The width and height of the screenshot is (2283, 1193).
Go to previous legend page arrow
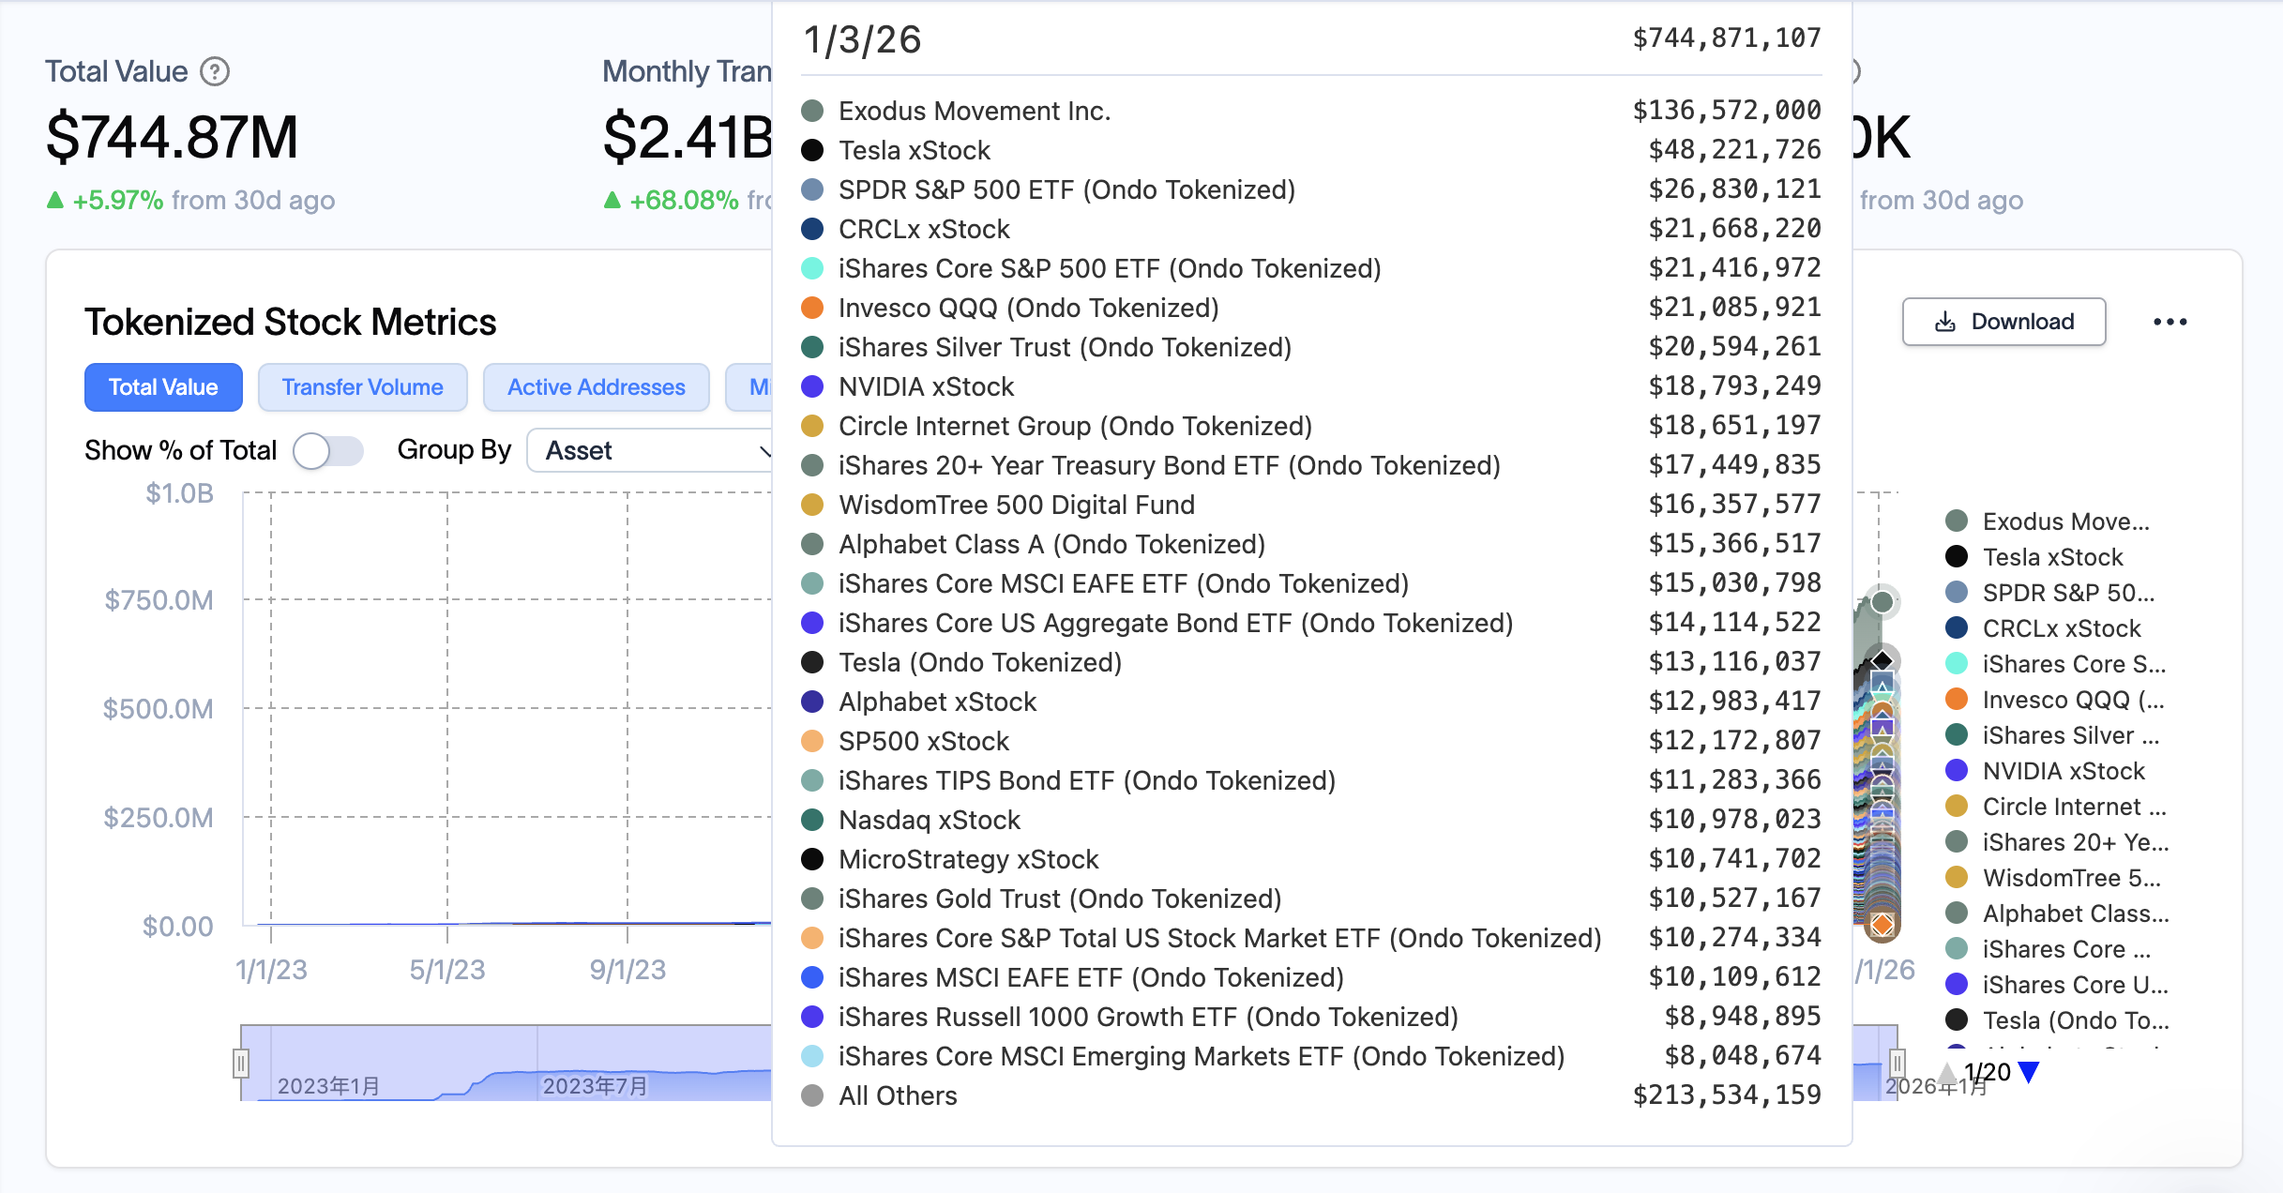(x=1947, y=1072)
